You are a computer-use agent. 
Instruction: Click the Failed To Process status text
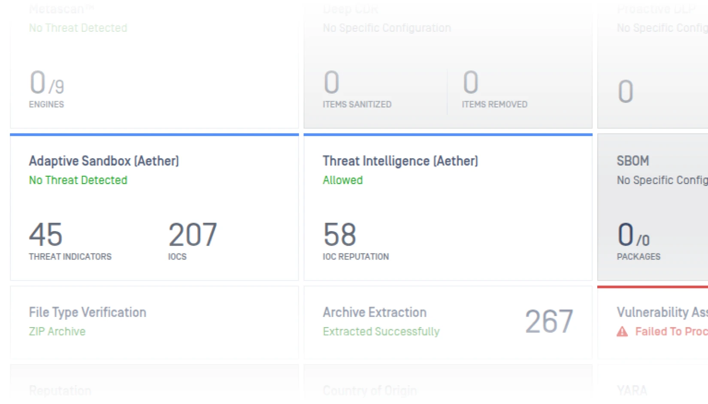(x=671, y=332)
